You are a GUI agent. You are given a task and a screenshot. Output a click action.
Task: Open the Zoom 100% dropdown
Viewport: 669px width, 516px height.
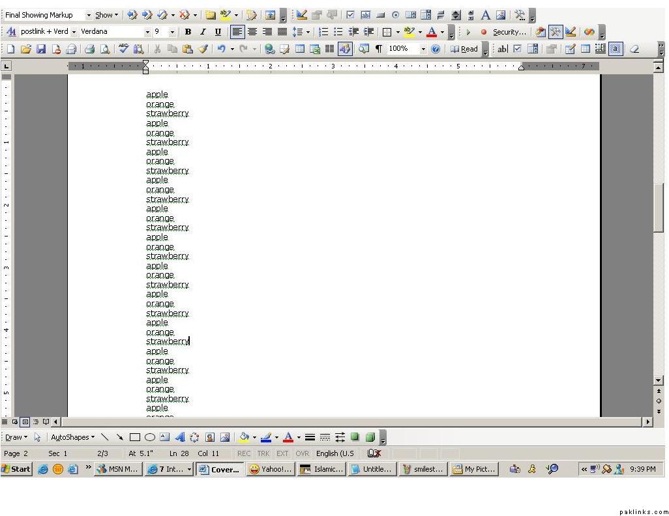pyautogui.click(x=423, y=49)
